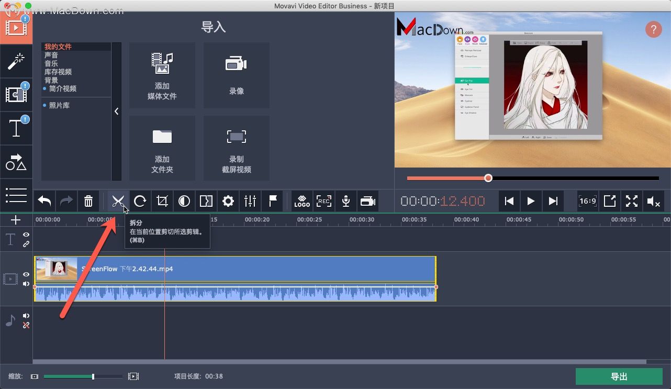
Task: Open the LOGO overlay tool
Action: point(302,201)
